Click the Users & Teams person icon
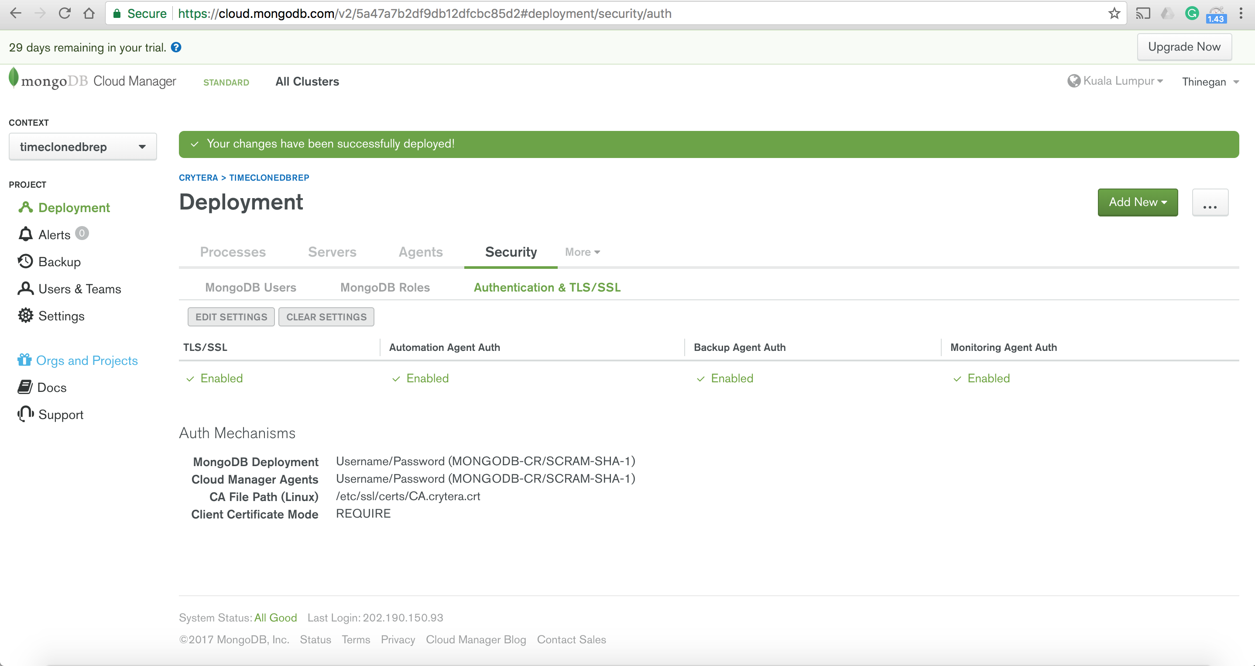Screen dimensions: 1255x666 (x=25, y=288)
